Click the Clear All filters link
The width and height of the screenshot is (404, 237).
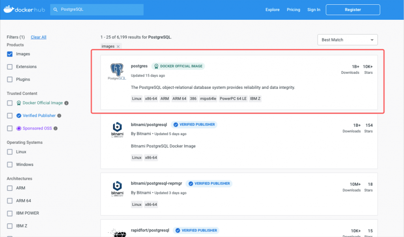point(39,37)
